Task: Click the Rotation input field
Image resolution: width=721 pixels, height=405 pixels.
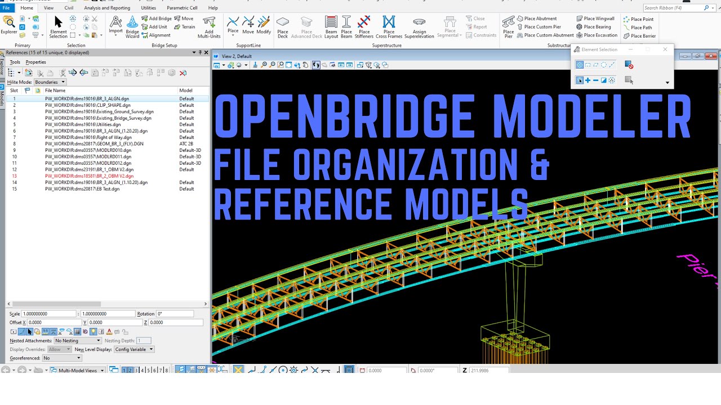Action: (175, 314)
